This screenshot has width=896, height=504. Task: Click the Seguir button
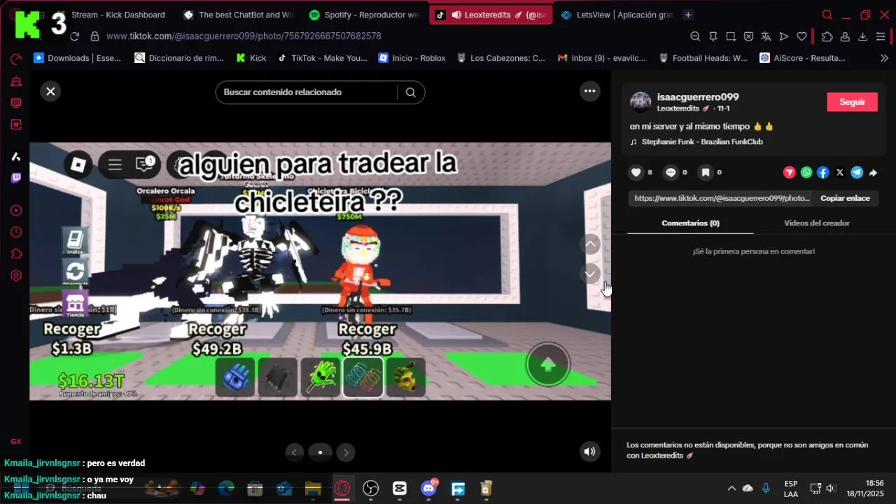(x=852, y=102)
